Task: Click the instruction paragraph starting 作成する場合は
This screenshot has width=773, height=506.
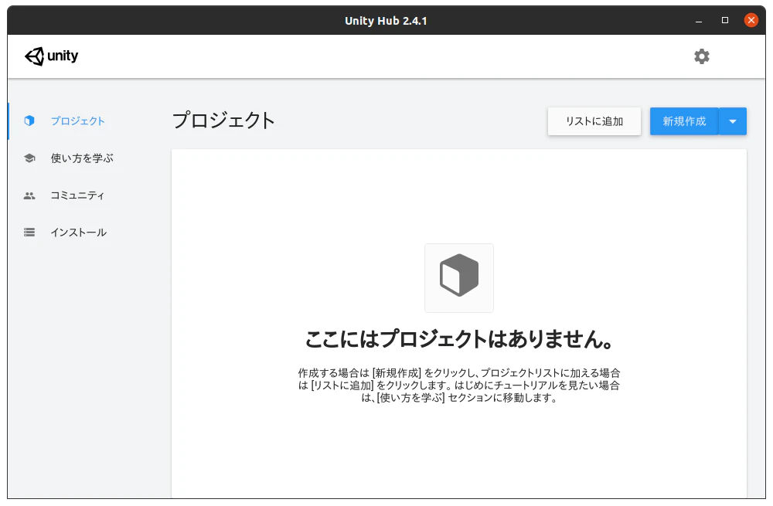Action: 459,385
